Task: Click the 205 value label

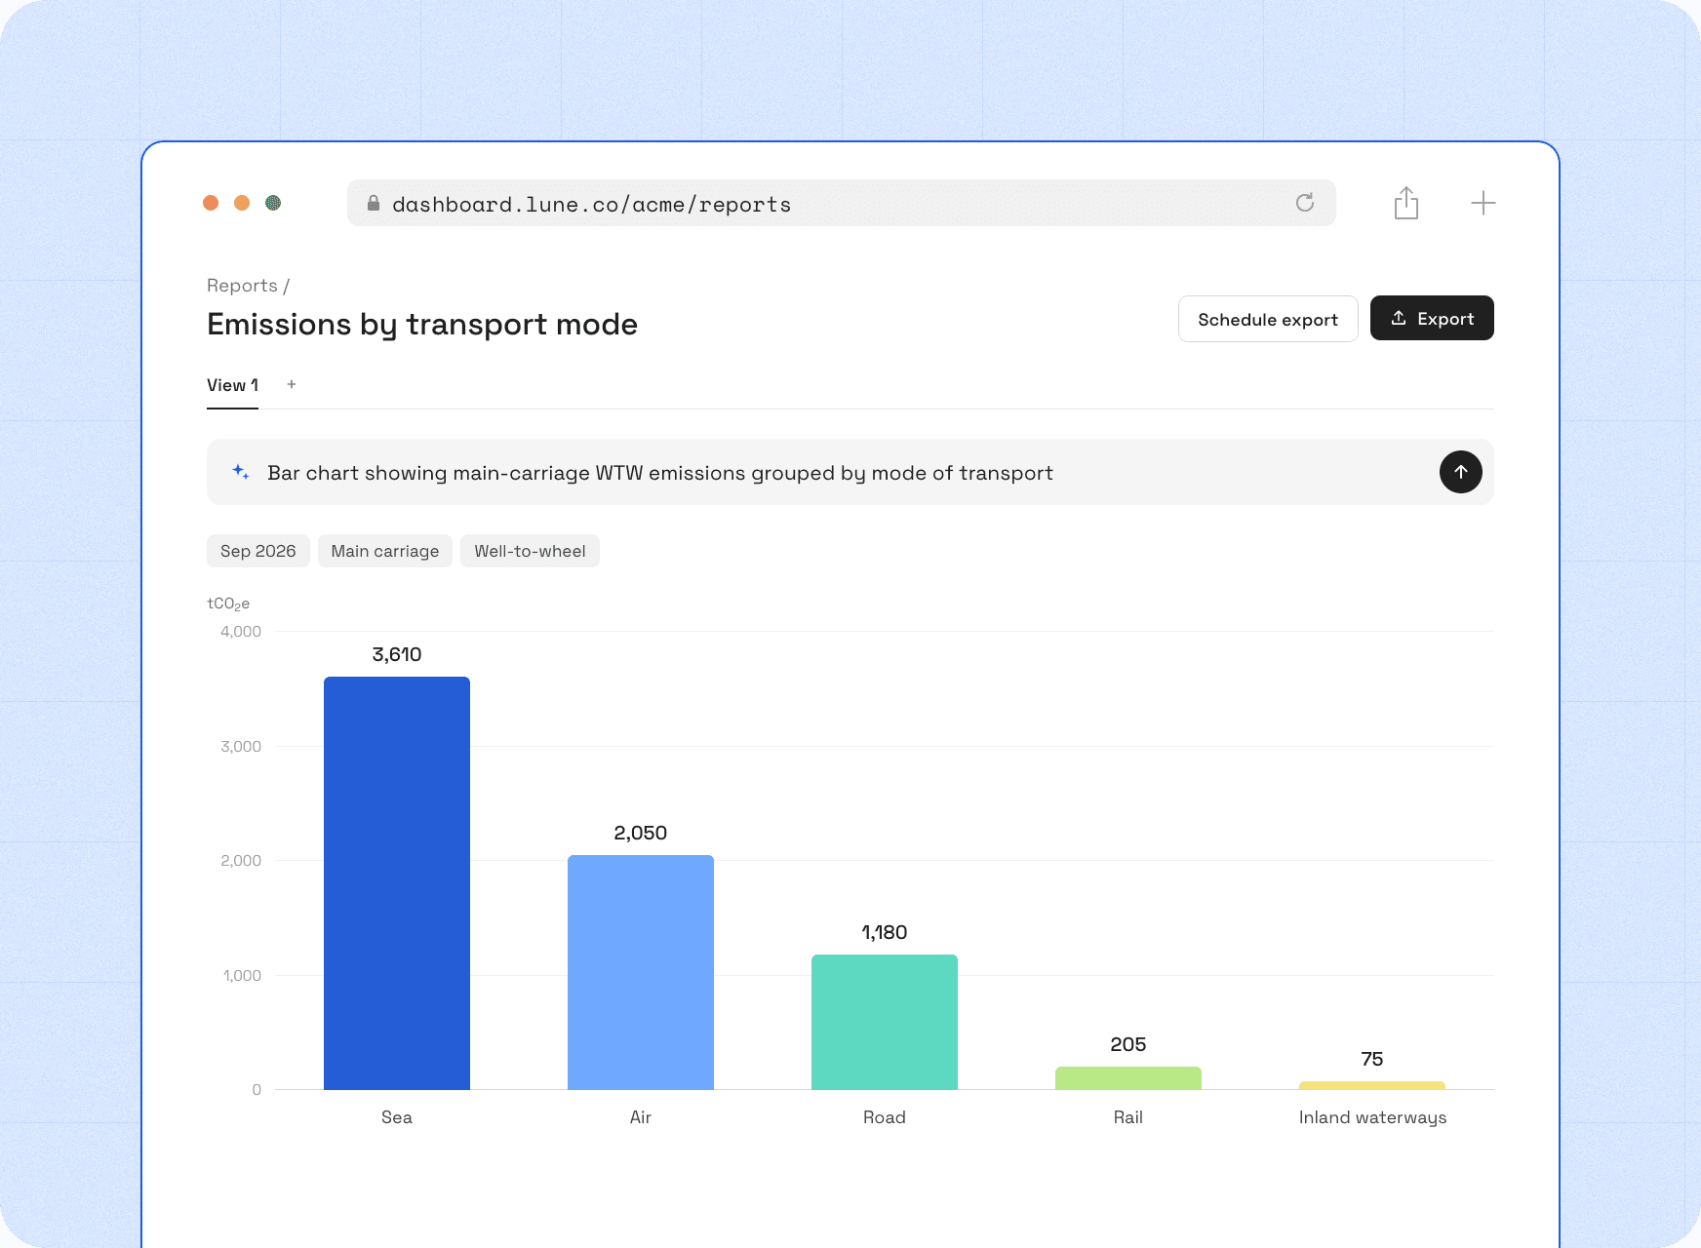Action: click(1128, 1044)
